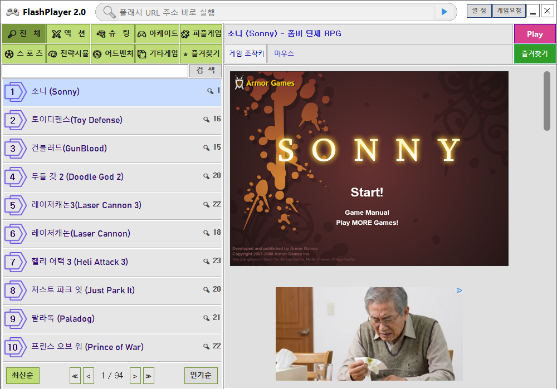Screen dimensions: 557x389
Task: Click the number 1 badge for Sonny
Action: 15,92
